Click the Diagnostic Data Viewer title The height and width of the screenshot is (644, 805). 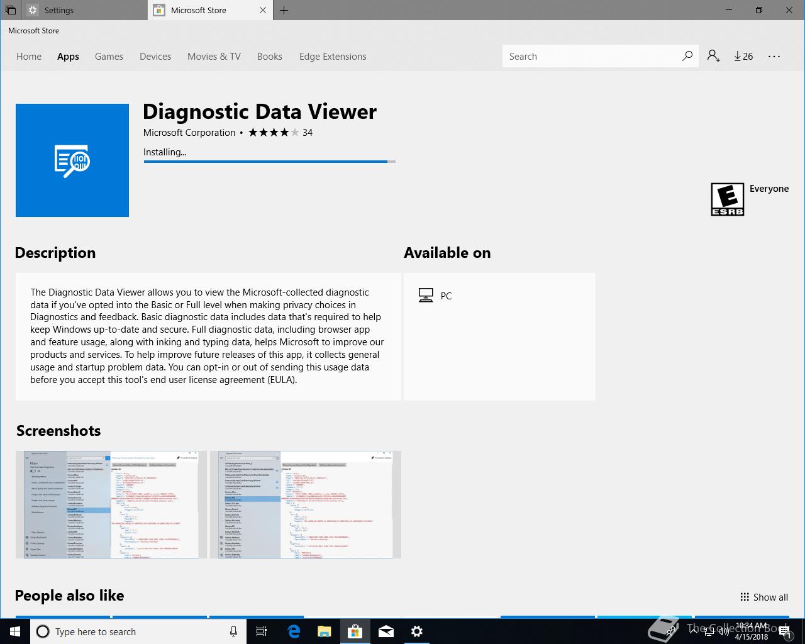[x=260, y=111]
